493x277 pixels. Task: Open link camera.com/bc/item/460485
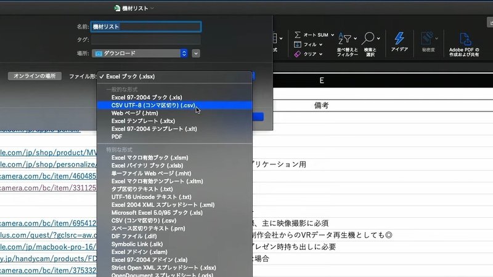(x=49, y=176)
